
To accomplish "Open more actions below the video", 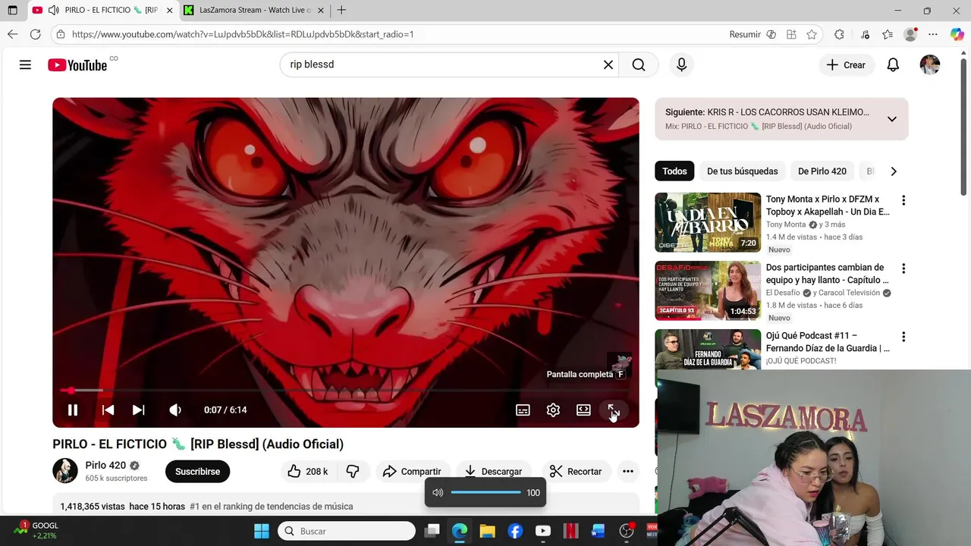I will pyautogui.click(x=628, y=471).
